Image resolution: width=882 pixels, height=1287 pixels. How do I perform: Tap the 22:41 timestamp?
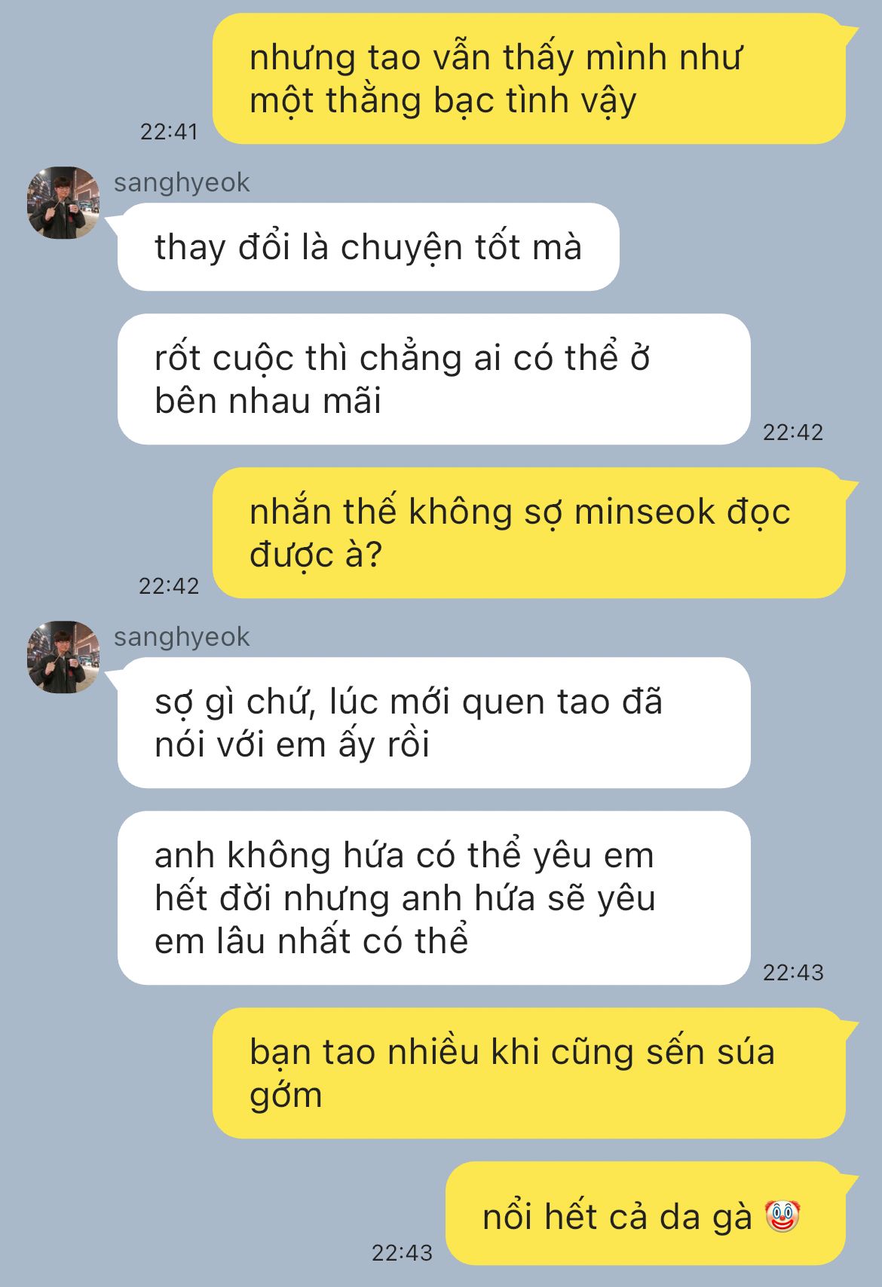(169, 131)
